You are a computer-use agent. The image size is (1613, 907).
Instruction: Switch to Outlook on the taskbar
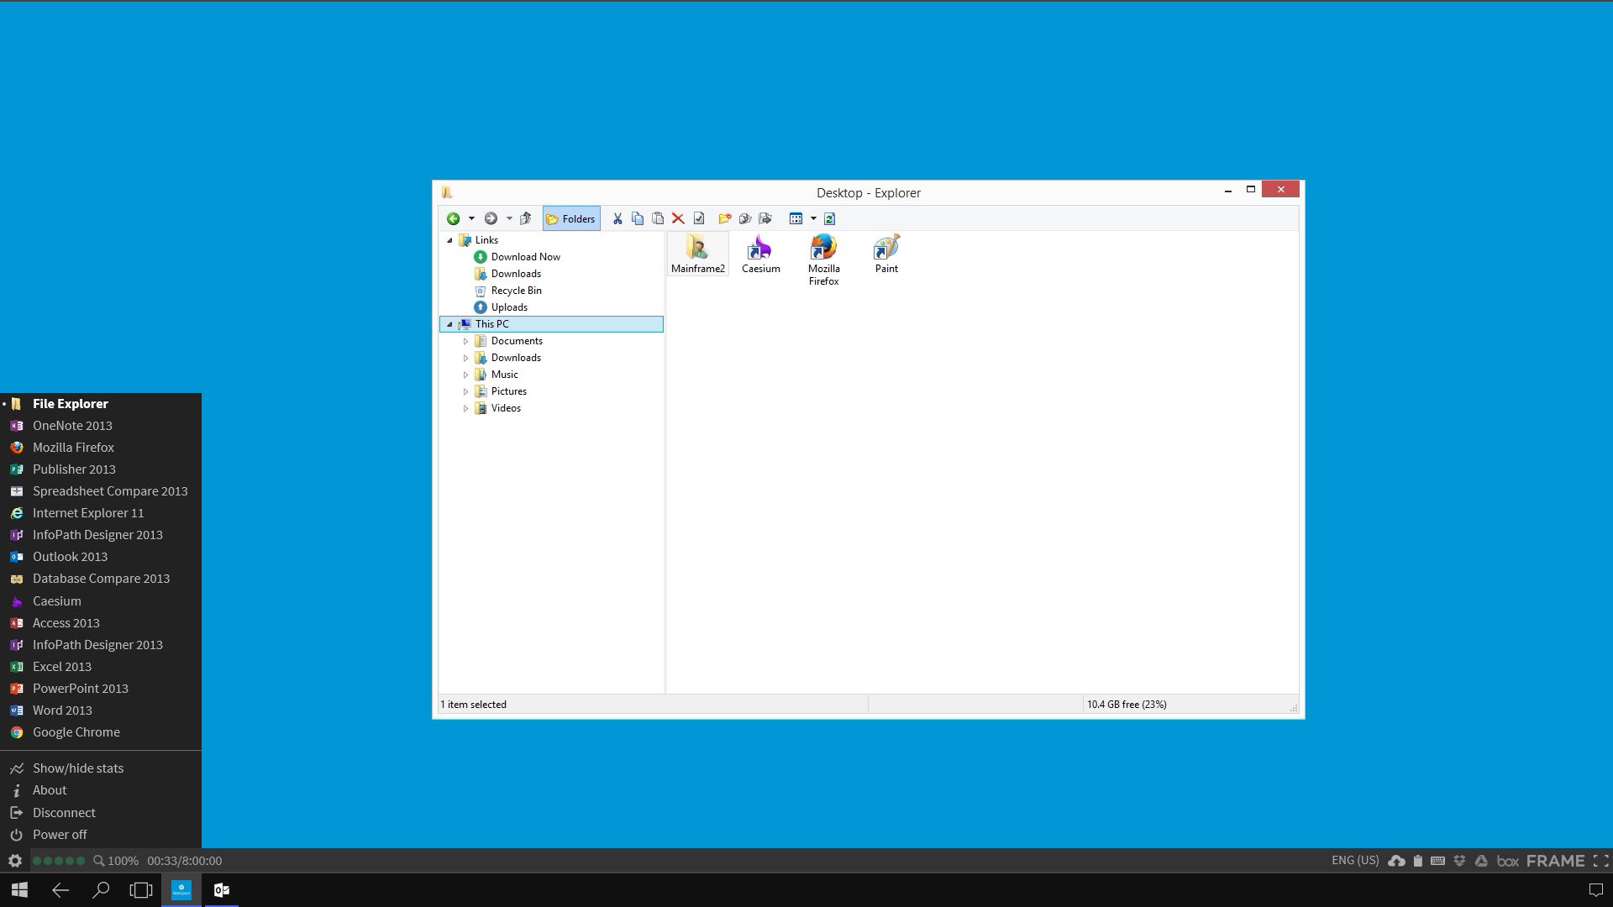click(x=222, y=890)
